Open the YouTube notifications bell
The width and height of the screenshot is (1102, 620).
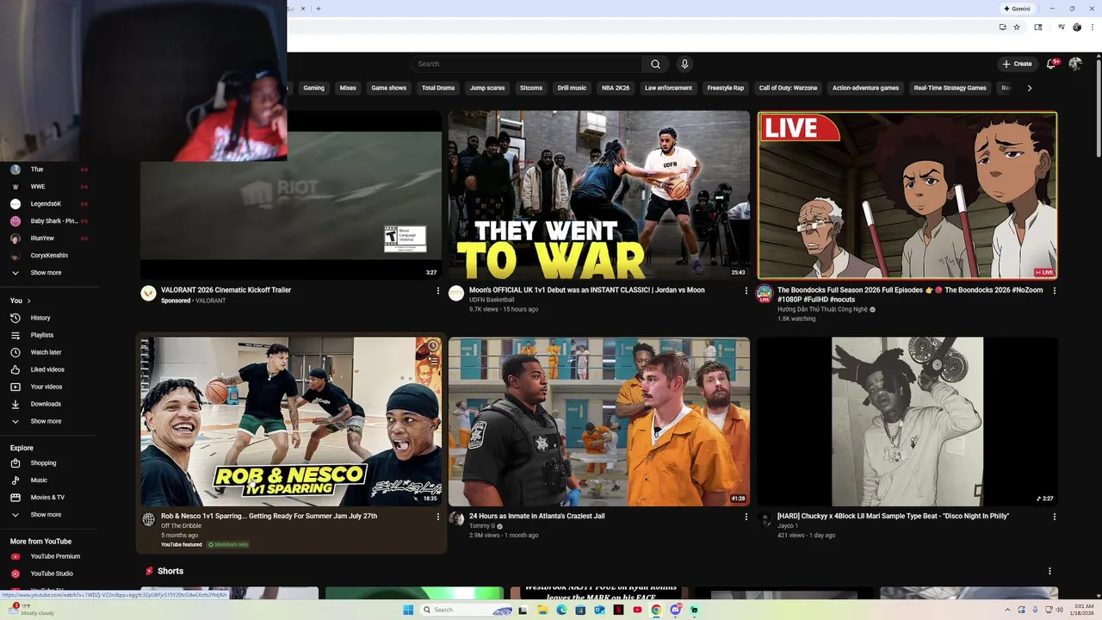(x=1051, y=64)
